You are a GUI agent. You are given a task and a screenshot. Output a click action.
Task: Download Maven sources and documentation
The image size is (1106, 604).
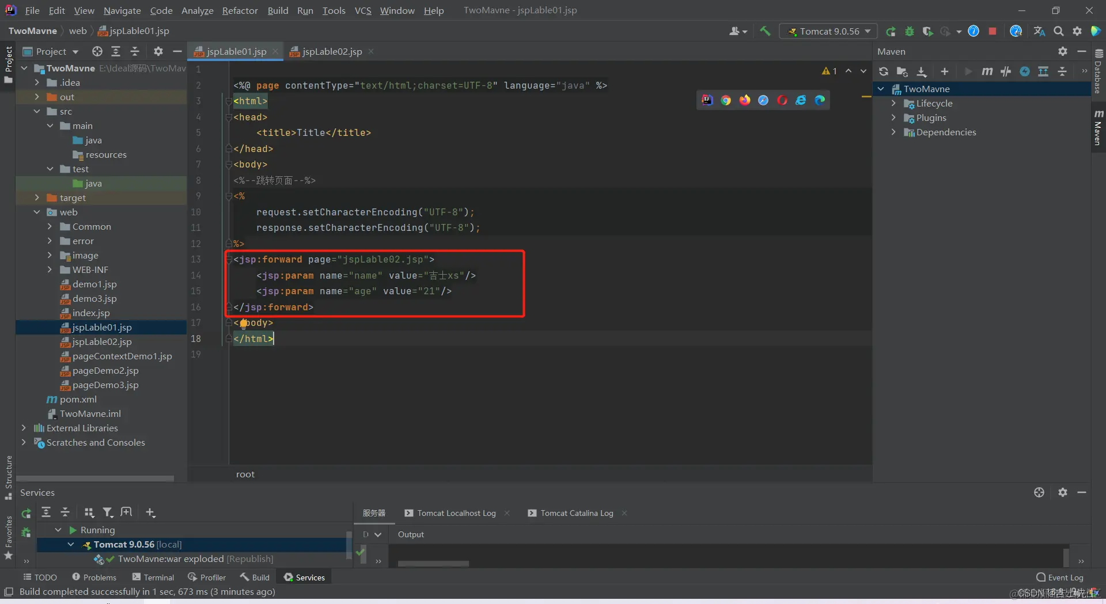(x=922, y=71)
